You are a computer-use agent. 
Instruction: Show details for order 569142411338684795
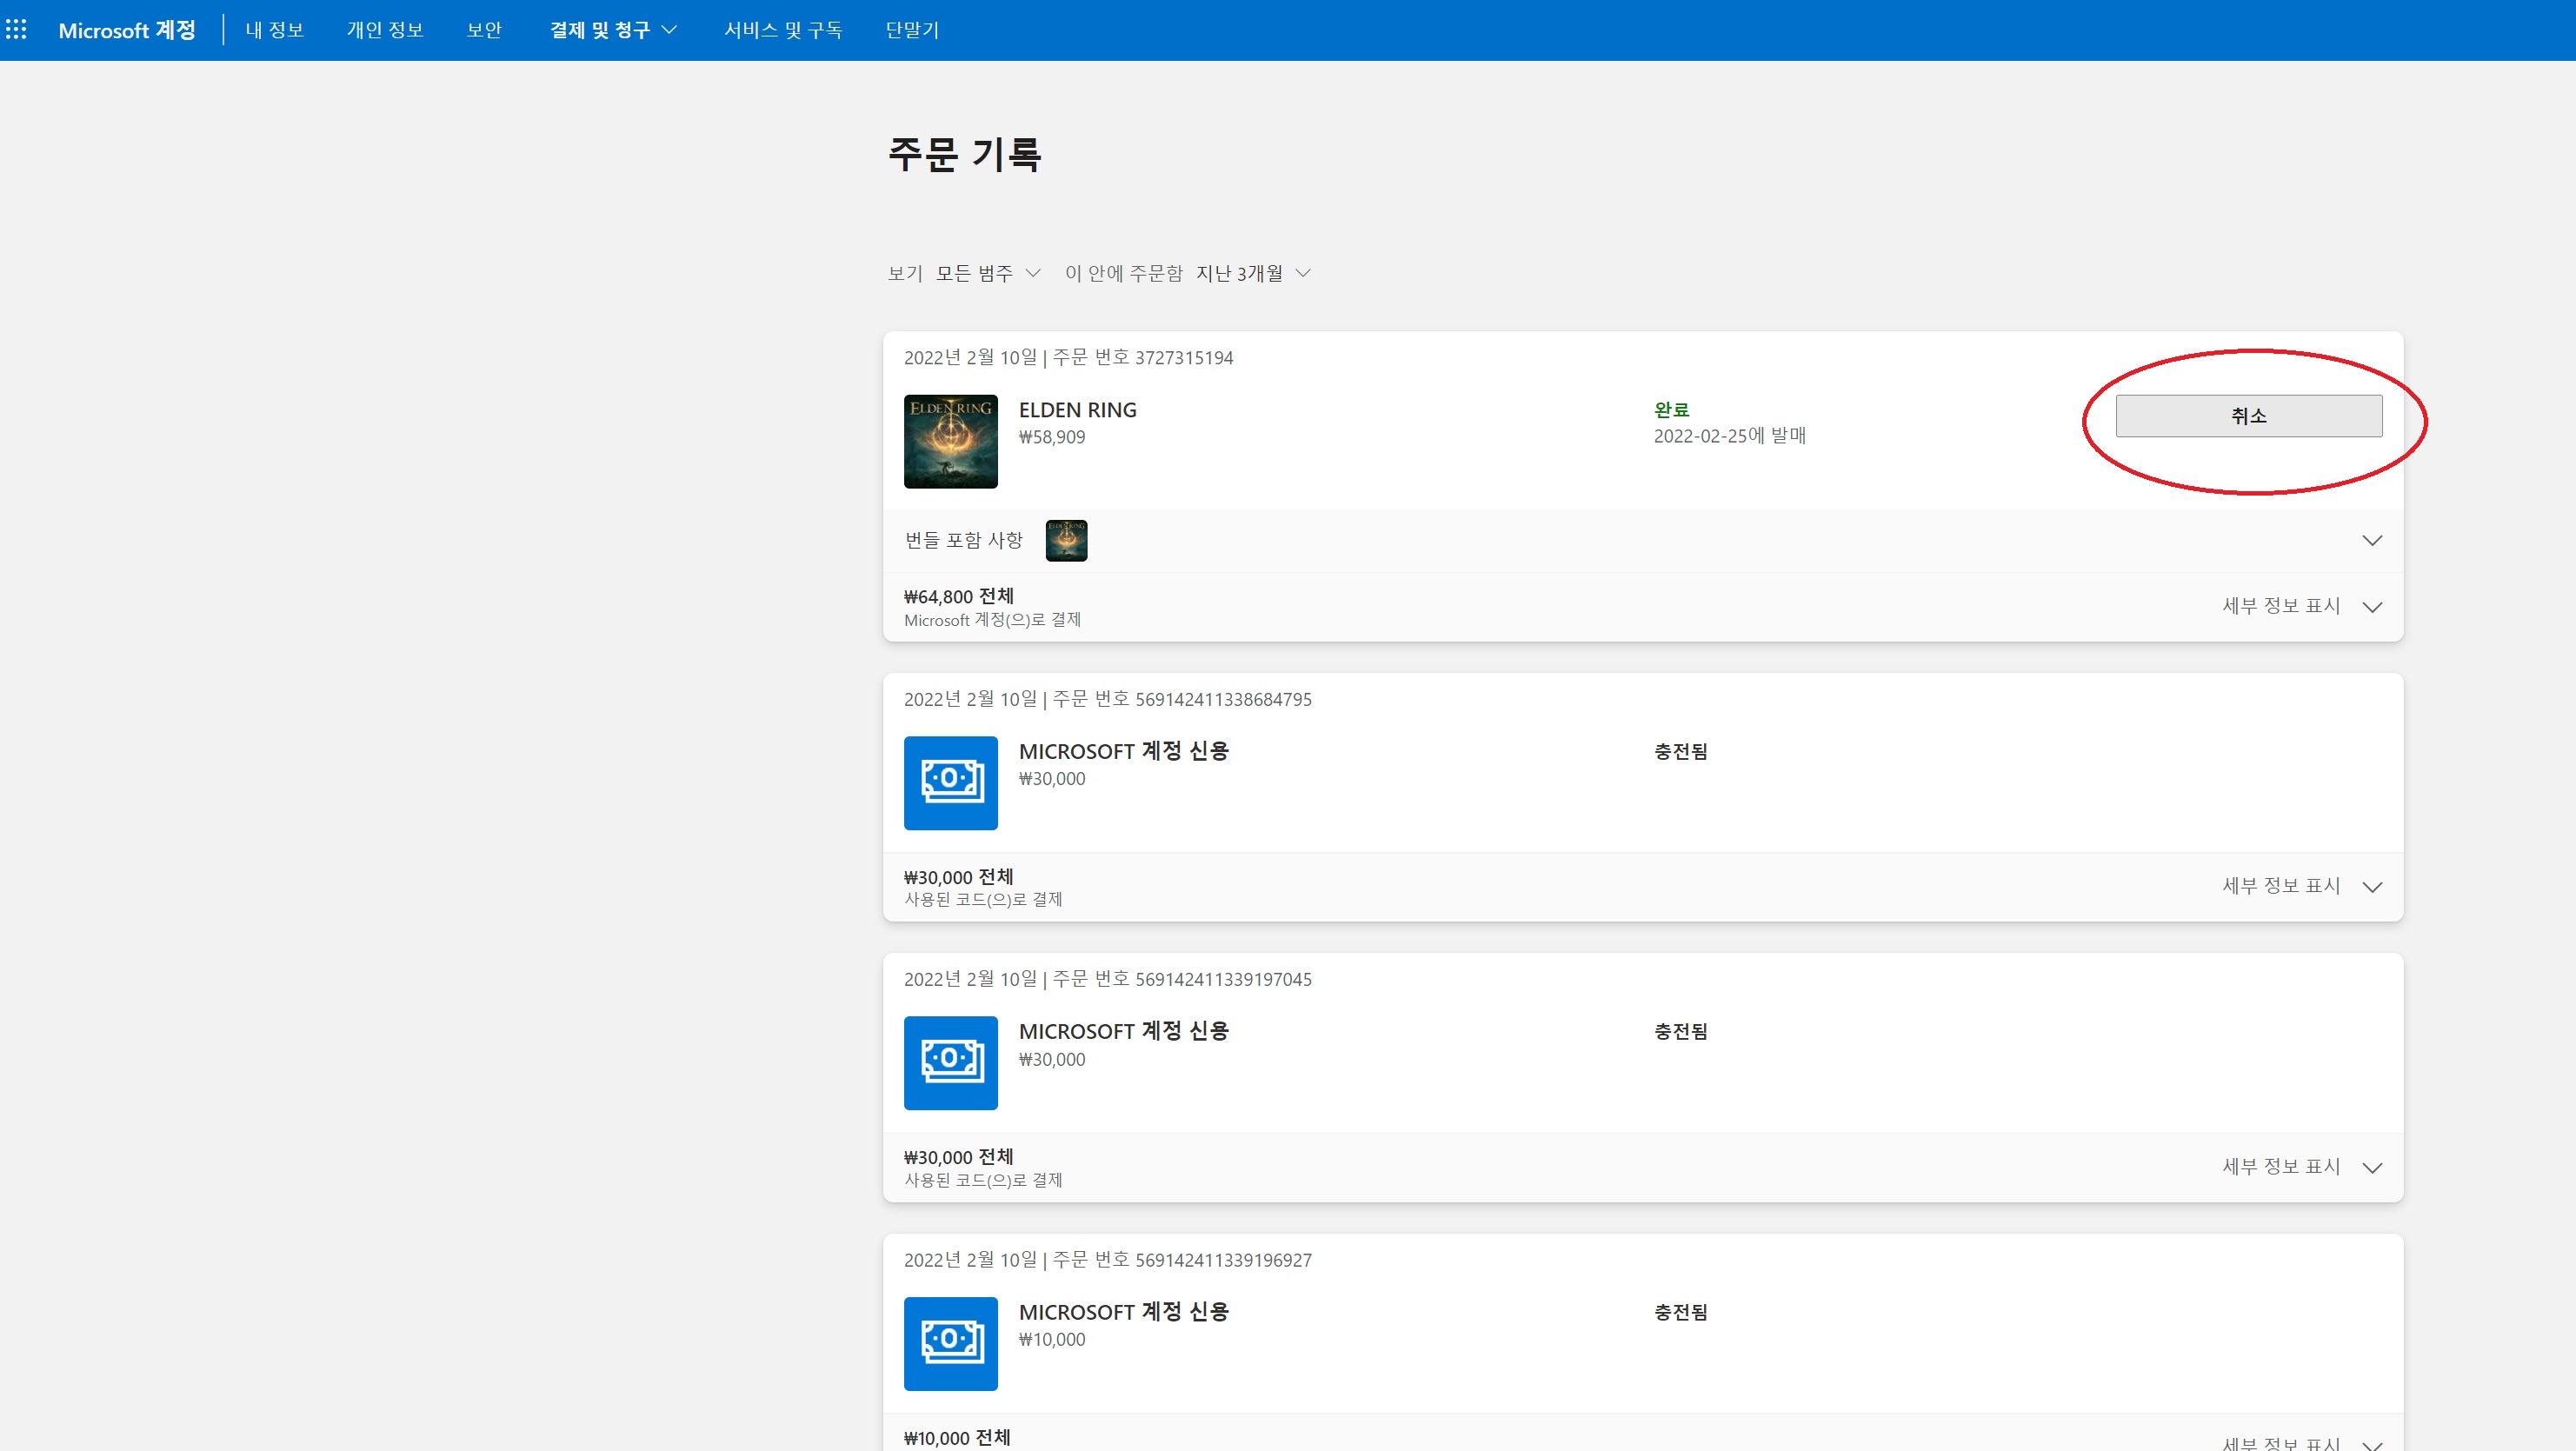click(2301, 886)
